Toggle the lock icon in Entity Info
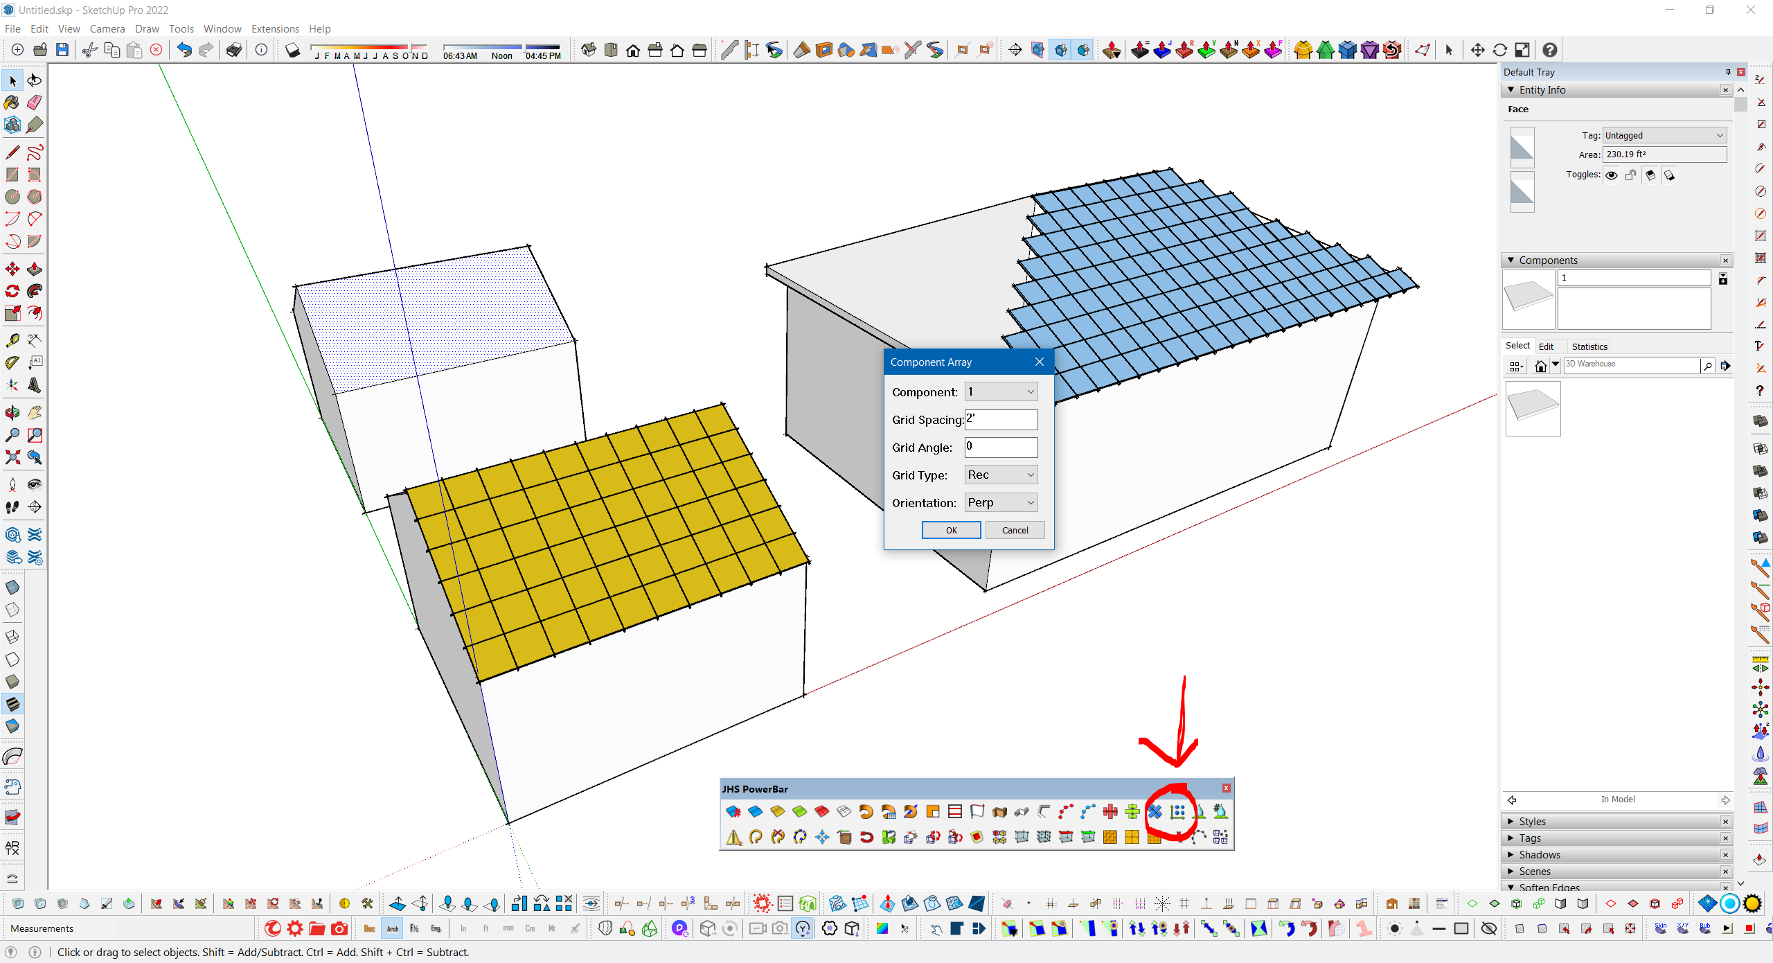 coord(1631,175)
